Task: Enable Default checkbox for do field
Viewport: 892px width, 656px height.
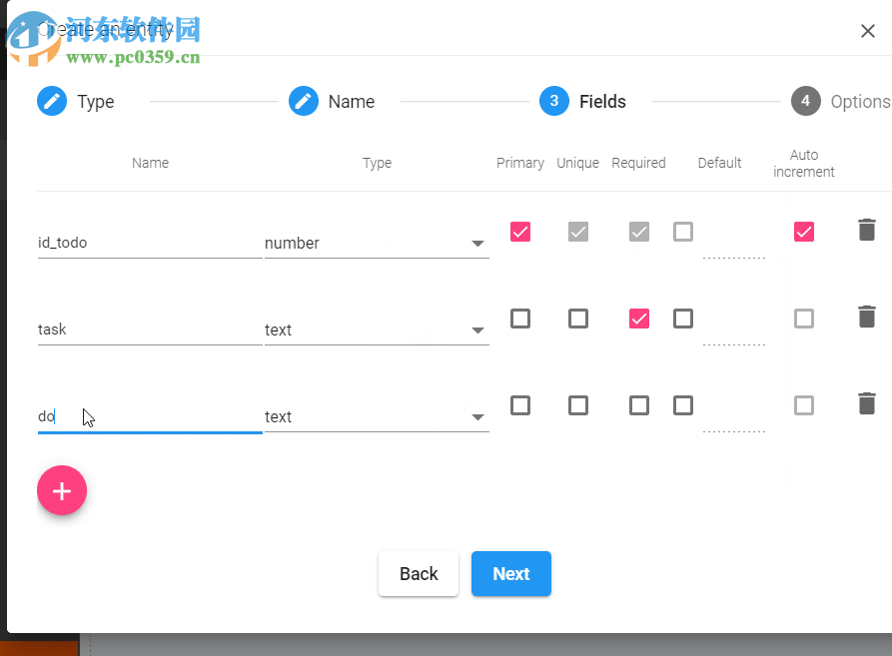Action: coord(683,405)
